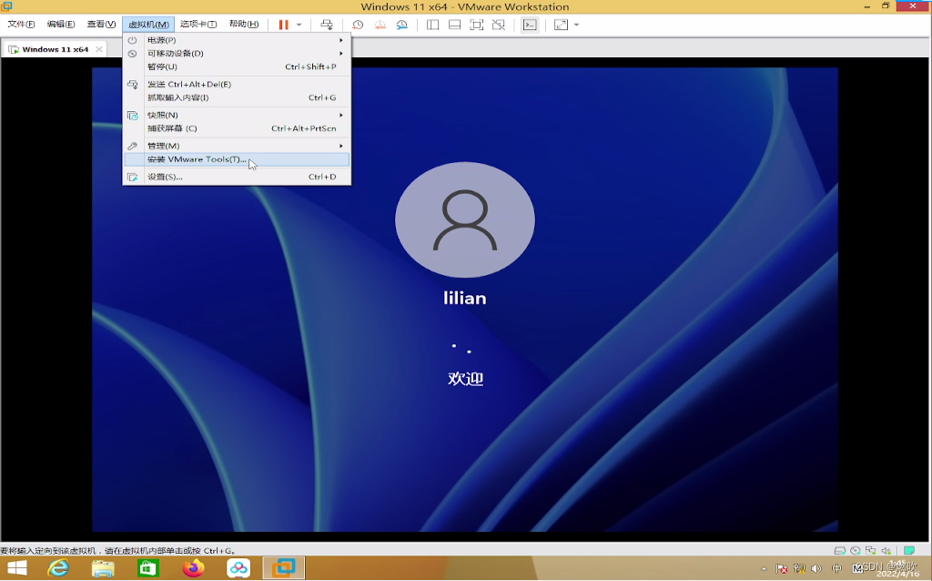Click the lilian user avatar
The height and width of the screenshot is (581, 932).
(465, 219)
